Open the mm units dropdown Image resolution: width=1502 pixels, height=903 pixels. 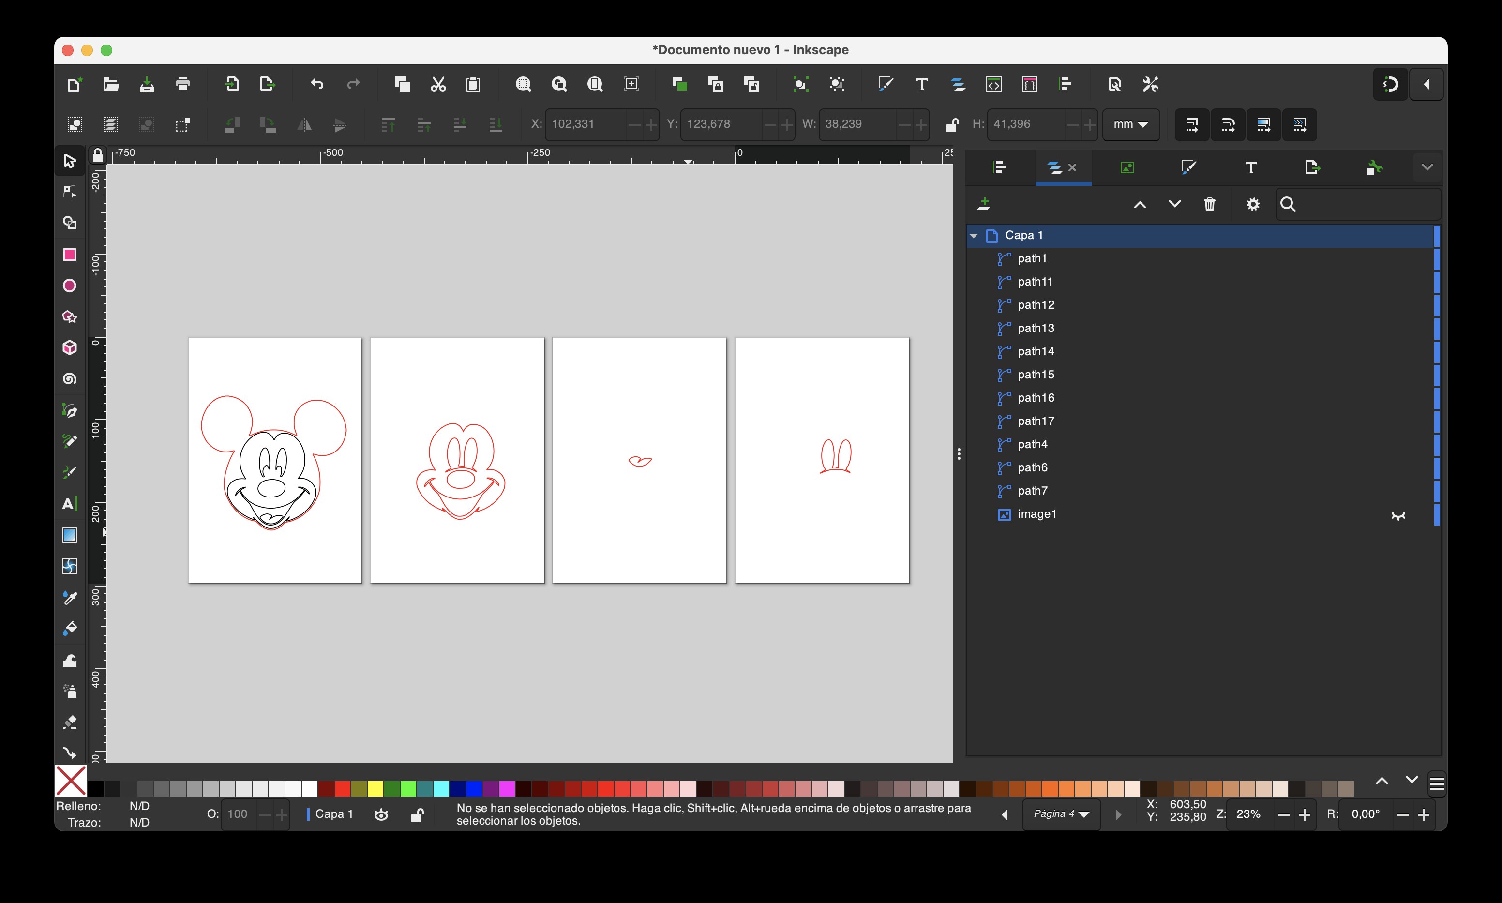pos(1131,124)
